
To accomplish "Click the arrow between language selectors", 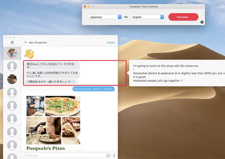I will [x=126, y=17].
